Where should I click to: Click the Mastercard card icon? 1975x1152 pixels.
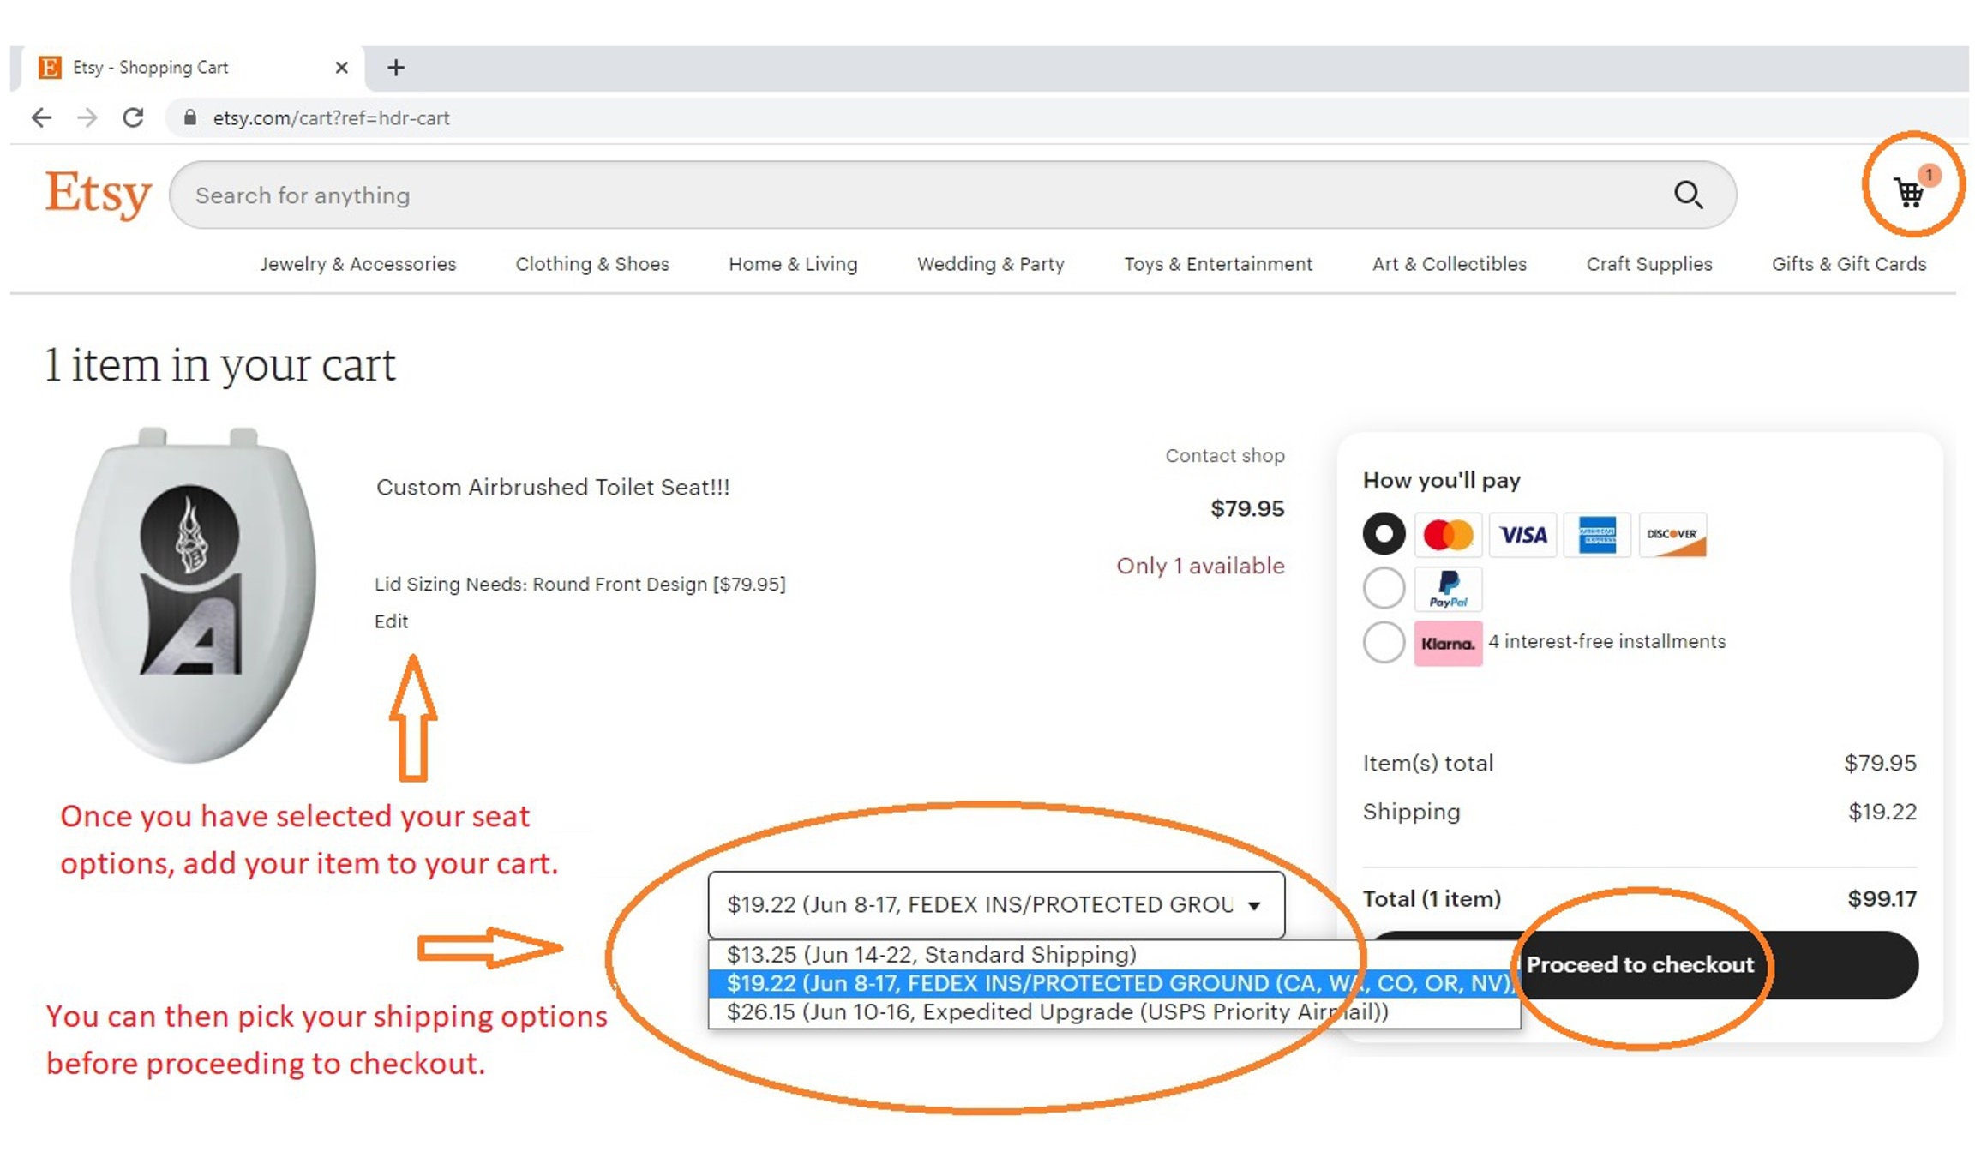[x=1448, y=535]
